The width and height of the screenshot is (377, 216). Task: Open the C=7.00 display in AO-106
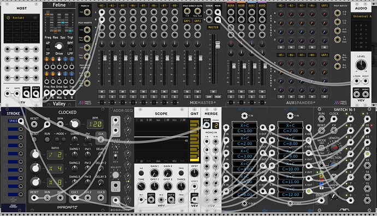(x=291, y=131)
